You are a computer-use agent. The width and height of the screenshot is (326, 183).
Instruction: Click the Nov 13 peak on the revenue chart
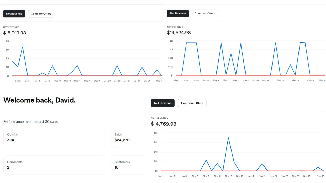pos(228,138)
